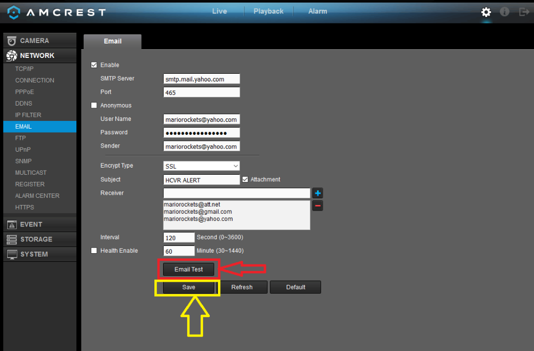
Task: Select EMAIL in the sidebar
Action: pos(40,127)
